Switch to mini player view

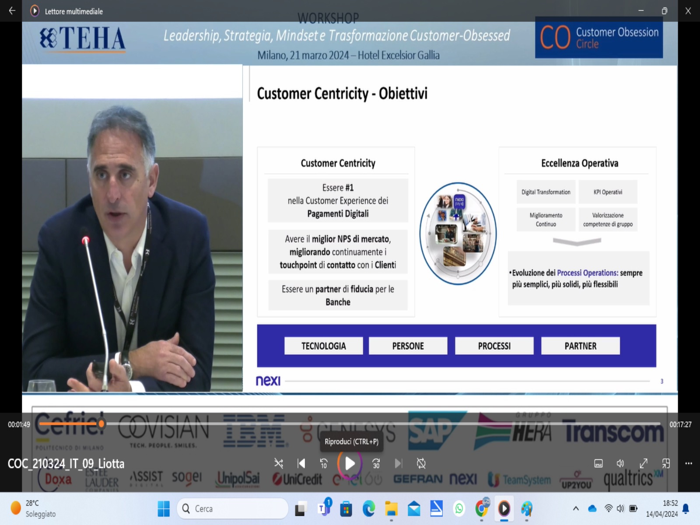click(x=666, y=463)
